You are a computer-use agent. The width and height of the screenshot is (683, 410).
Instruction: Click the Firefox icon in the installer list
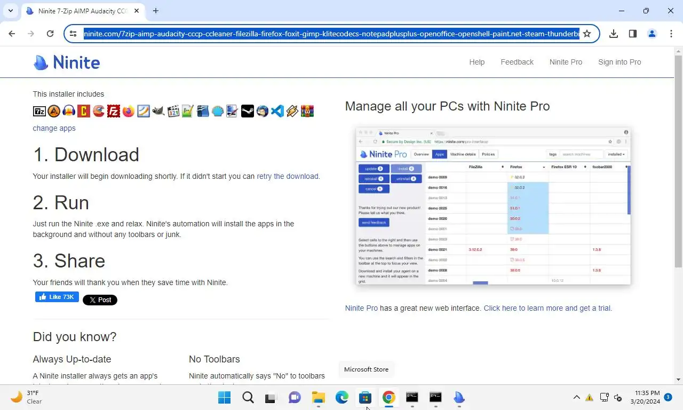[x=128, y=111]
